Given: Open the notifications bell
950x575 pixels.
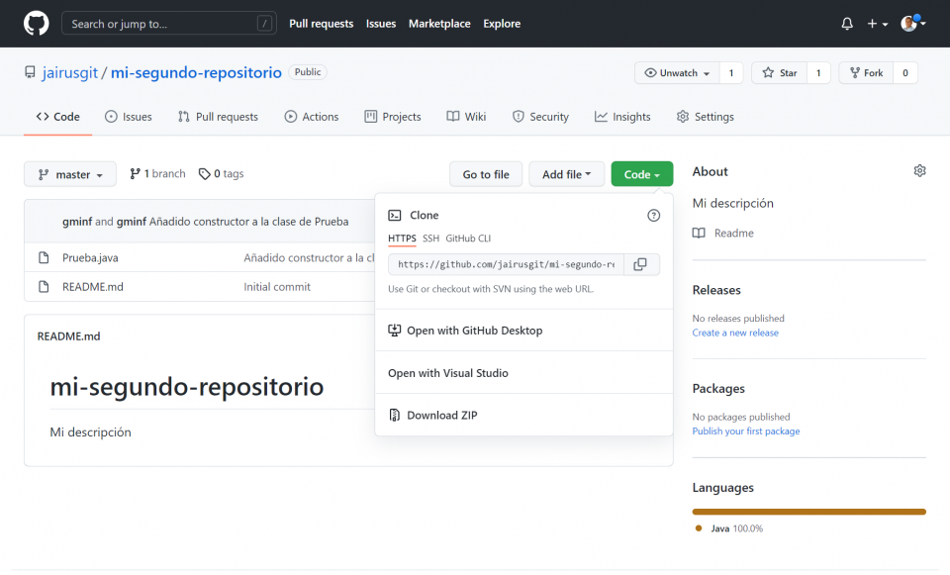Looking at the screenshot, I should point(847,24).
